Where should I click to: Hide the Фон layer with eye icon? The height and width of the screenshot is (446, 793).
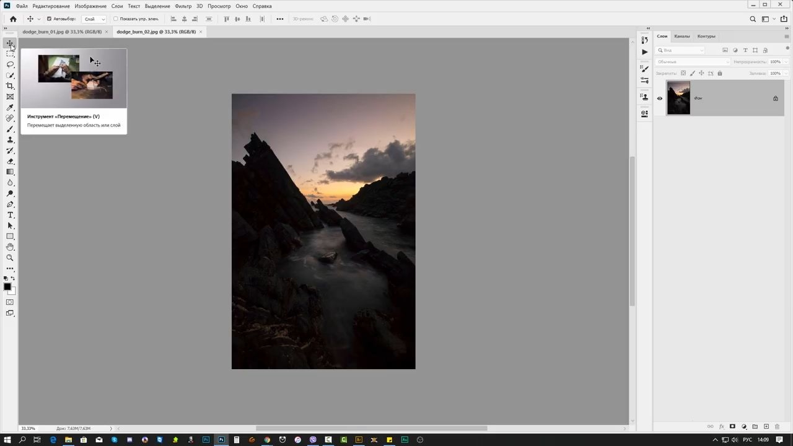(660, 98)
